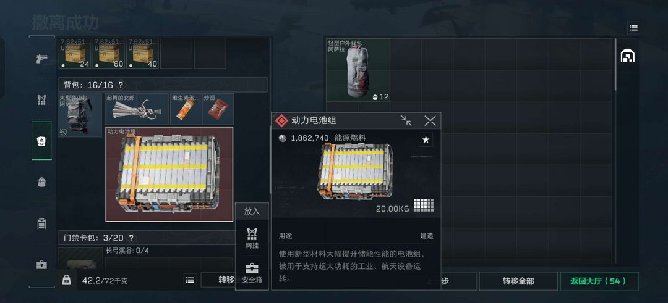This screenshot has width=668, height=303.
Task: Show help for 门禁卡包 3/20
Action: pos(131,238)
